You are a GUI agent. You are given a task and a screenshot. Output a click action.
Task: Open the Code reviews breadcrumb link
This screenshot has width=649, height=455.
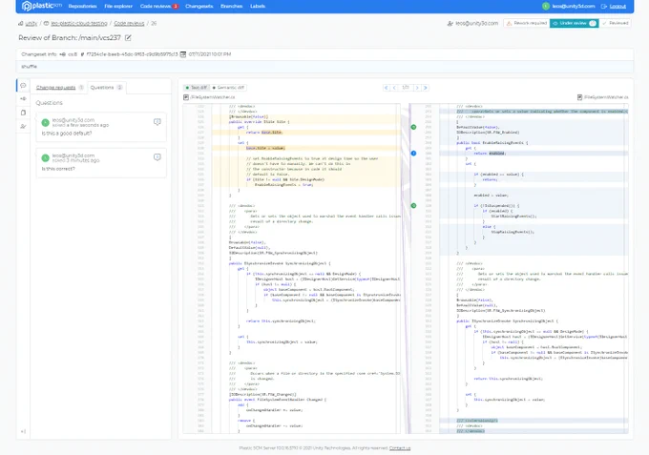click(129, 24)
